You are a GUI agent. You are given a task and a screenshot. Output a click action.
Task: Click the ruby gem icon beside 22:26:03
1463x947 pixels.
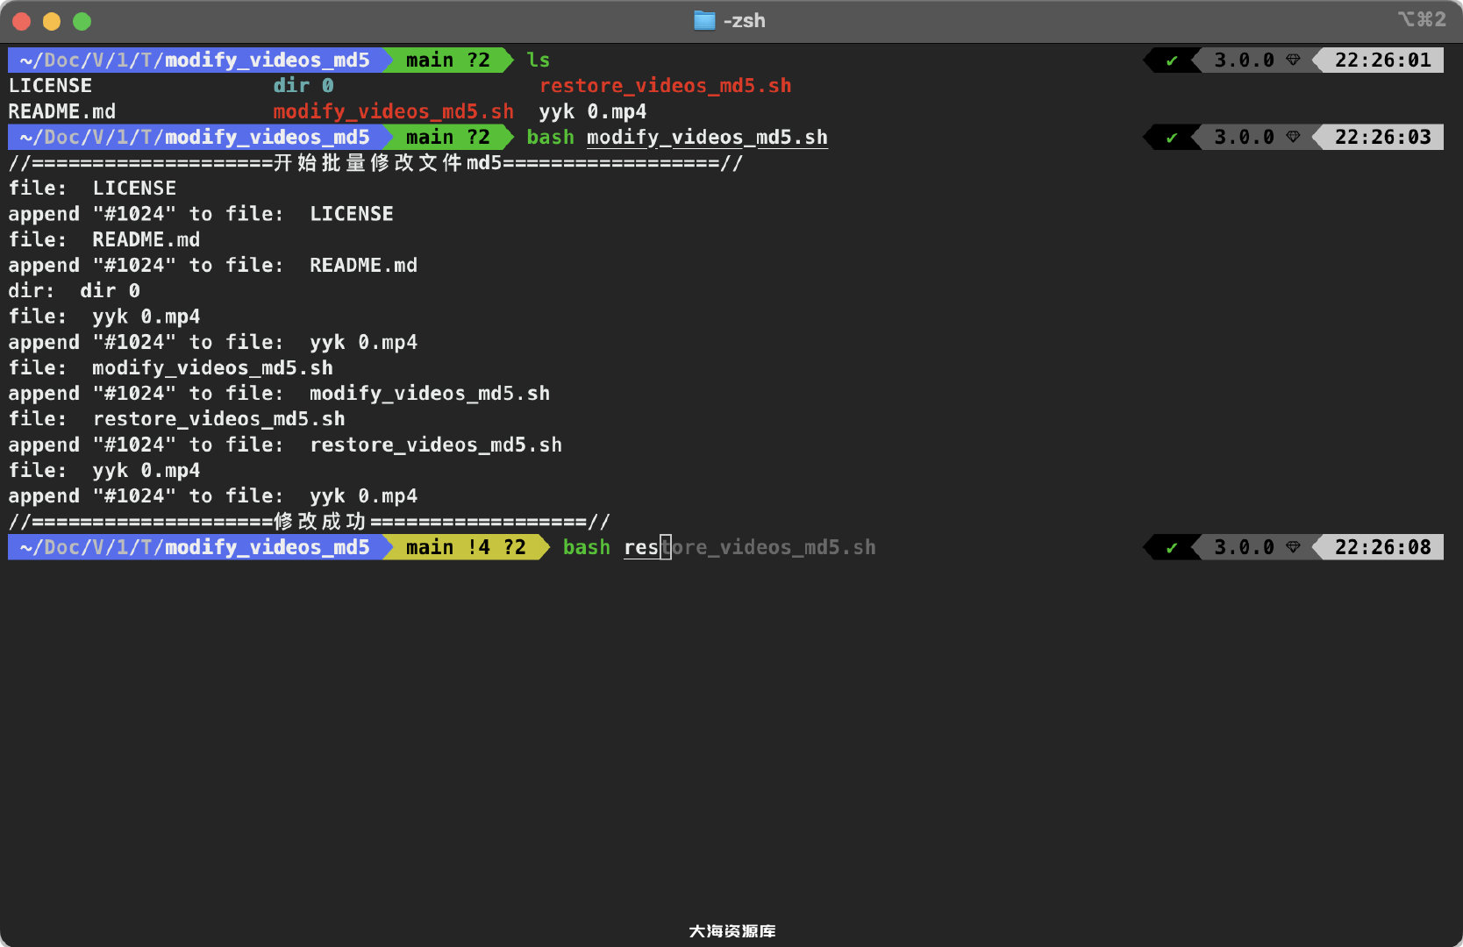[x=1293, y=138]
